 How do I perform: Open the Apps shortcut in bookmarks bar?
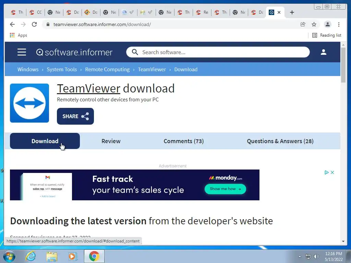point(19,35)
